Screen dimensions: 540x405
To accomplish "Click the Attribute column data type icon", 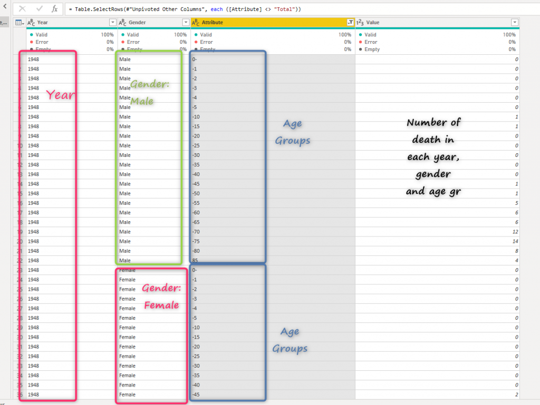I will [196, 23].
